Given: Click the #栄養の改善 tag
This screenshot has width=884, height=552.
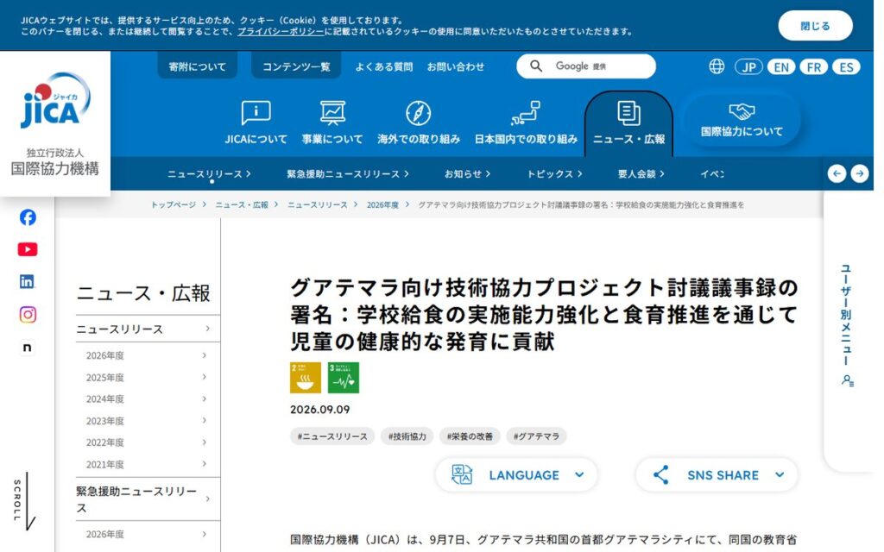Looking at the screenshot, I should pyautogui.click(x=470, y=436).
